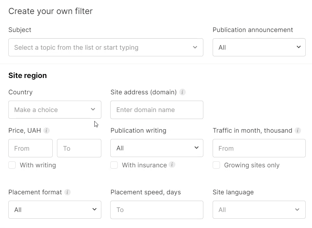The height and width of the screenshot is (228, 312).
Task: Open the Country Make a choice dropdown
Action: (55, 110)
